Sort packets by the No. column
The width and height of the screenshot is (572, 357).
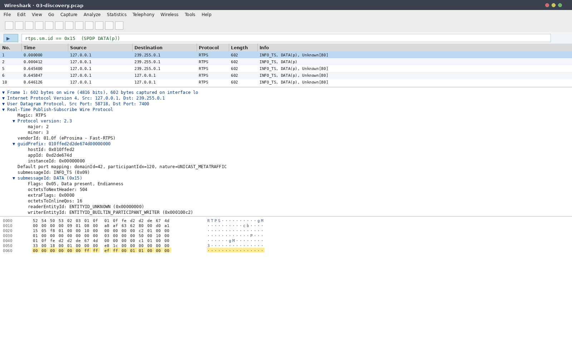(11, 48)
